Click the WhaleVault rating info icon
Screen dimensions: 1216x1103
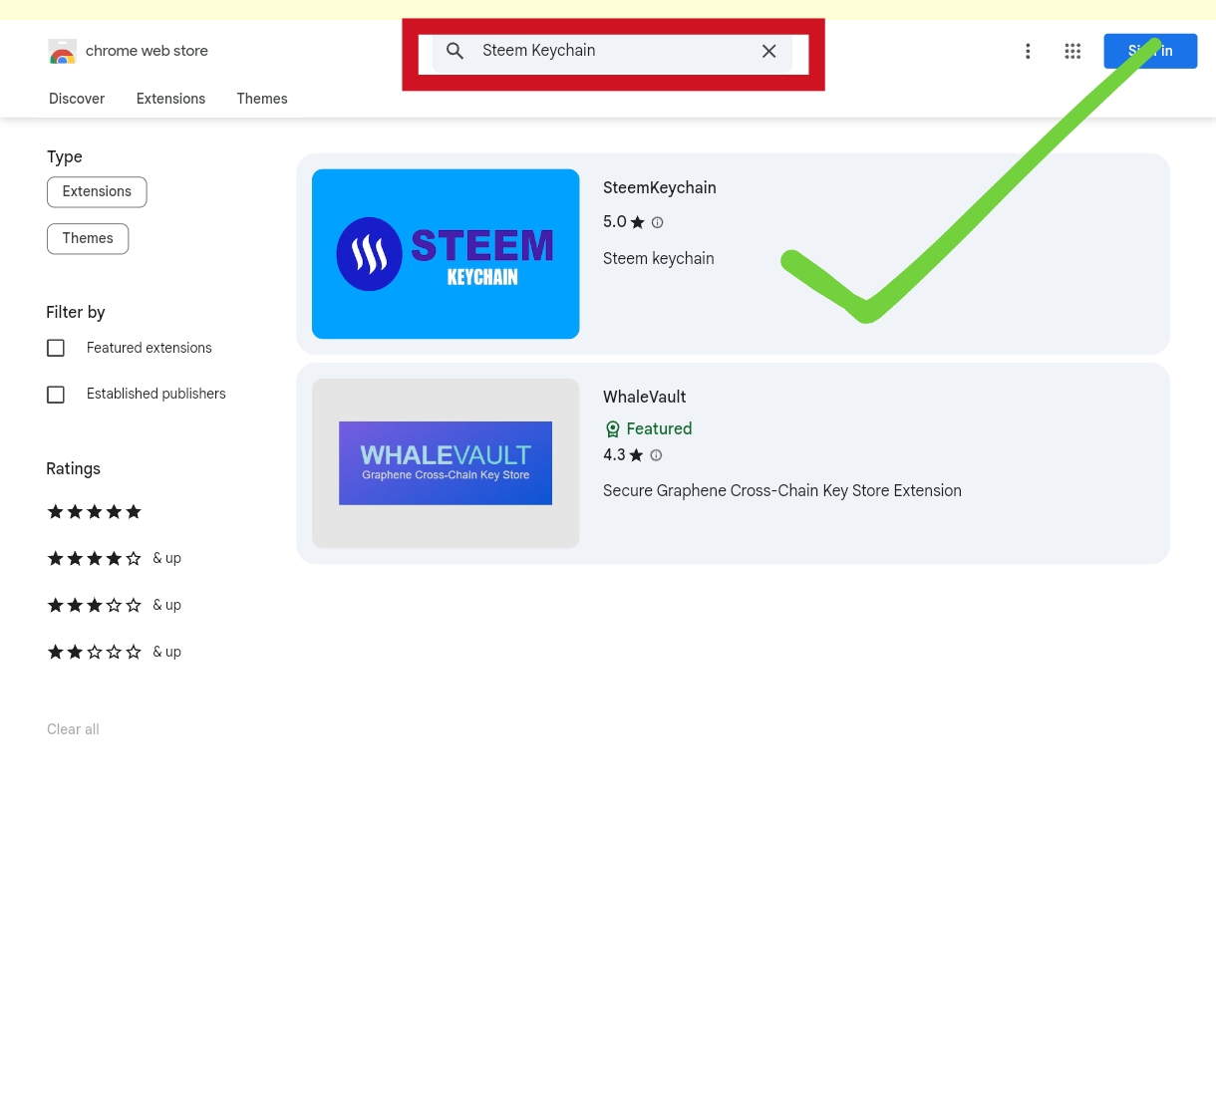(656, 455)
